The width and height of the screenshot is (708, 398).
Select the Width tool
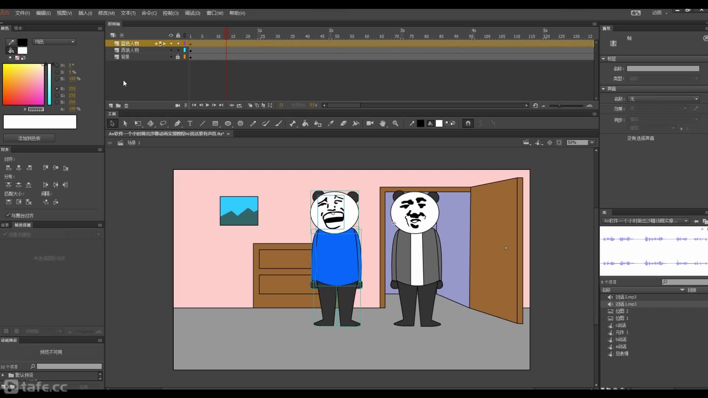[x=356, y=123]
